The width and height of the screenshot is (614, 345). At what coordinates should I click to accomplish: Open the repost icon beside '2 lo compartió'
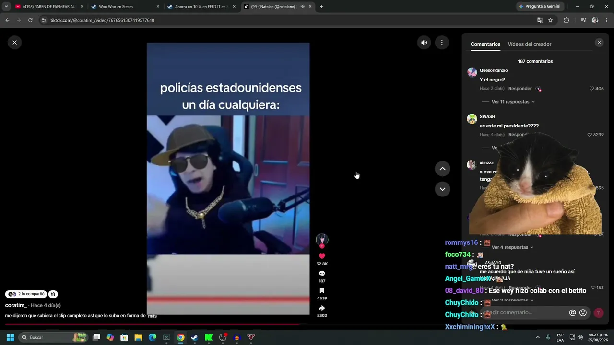coord(53,294)
